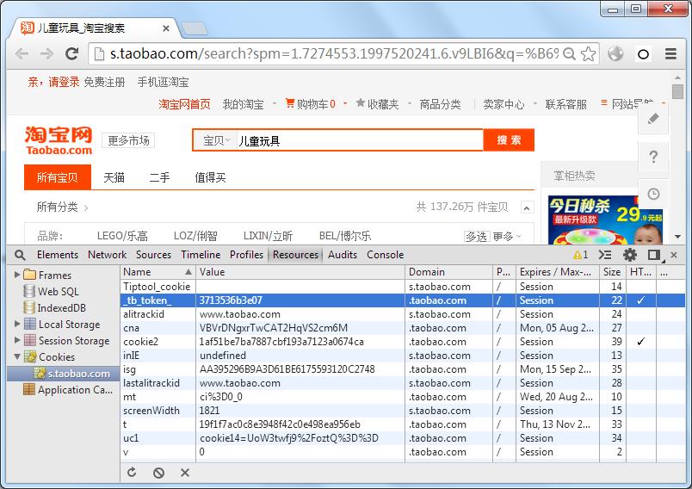Viewport: 692px width, 489px height.
Task: Open DevTools settings gear icon
Action: [x=630, y=255]
